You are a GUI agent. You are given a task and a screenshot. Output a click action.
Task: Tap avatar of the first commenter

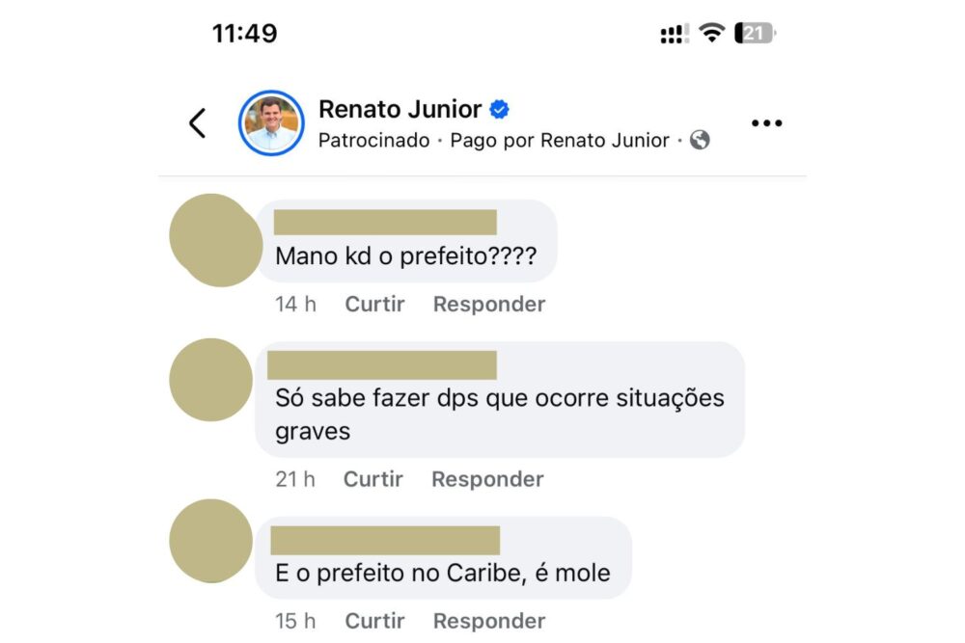pos(212,239)
